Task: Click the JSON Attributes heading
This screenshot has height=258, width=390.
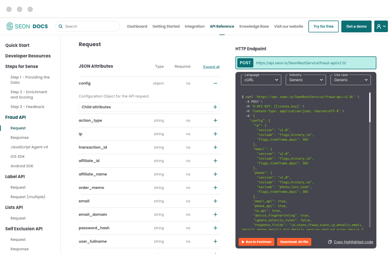Action: coord(96,66)
